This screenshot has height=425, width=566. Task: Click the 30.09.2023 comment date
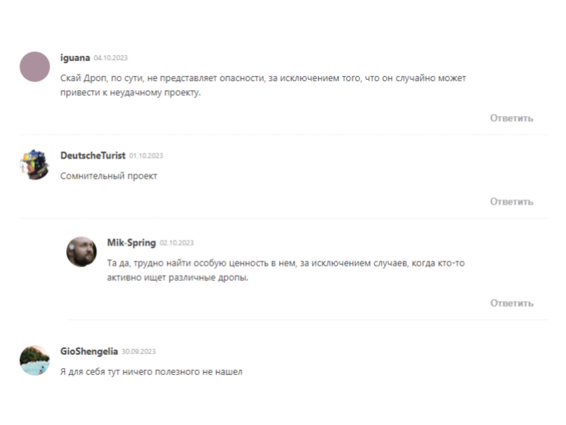(139, 351)
